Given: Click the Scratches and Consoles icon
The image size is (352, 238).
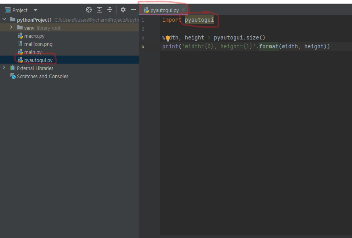Looking at the screenshot, I should coord(13,76).
